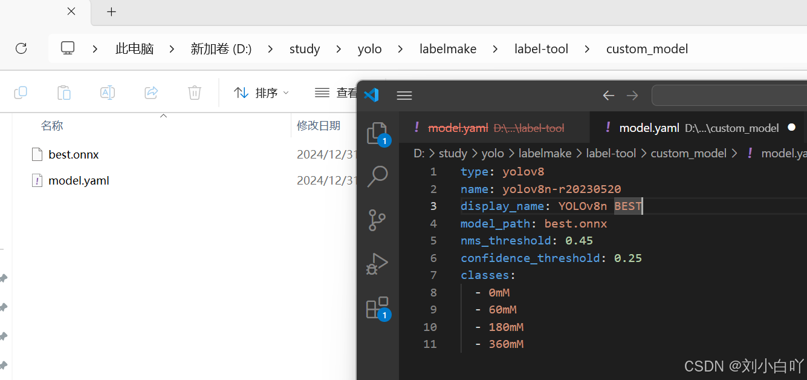Click the unsaved dot on model.yaml tab
807x380 pixels.
(791, 128)
